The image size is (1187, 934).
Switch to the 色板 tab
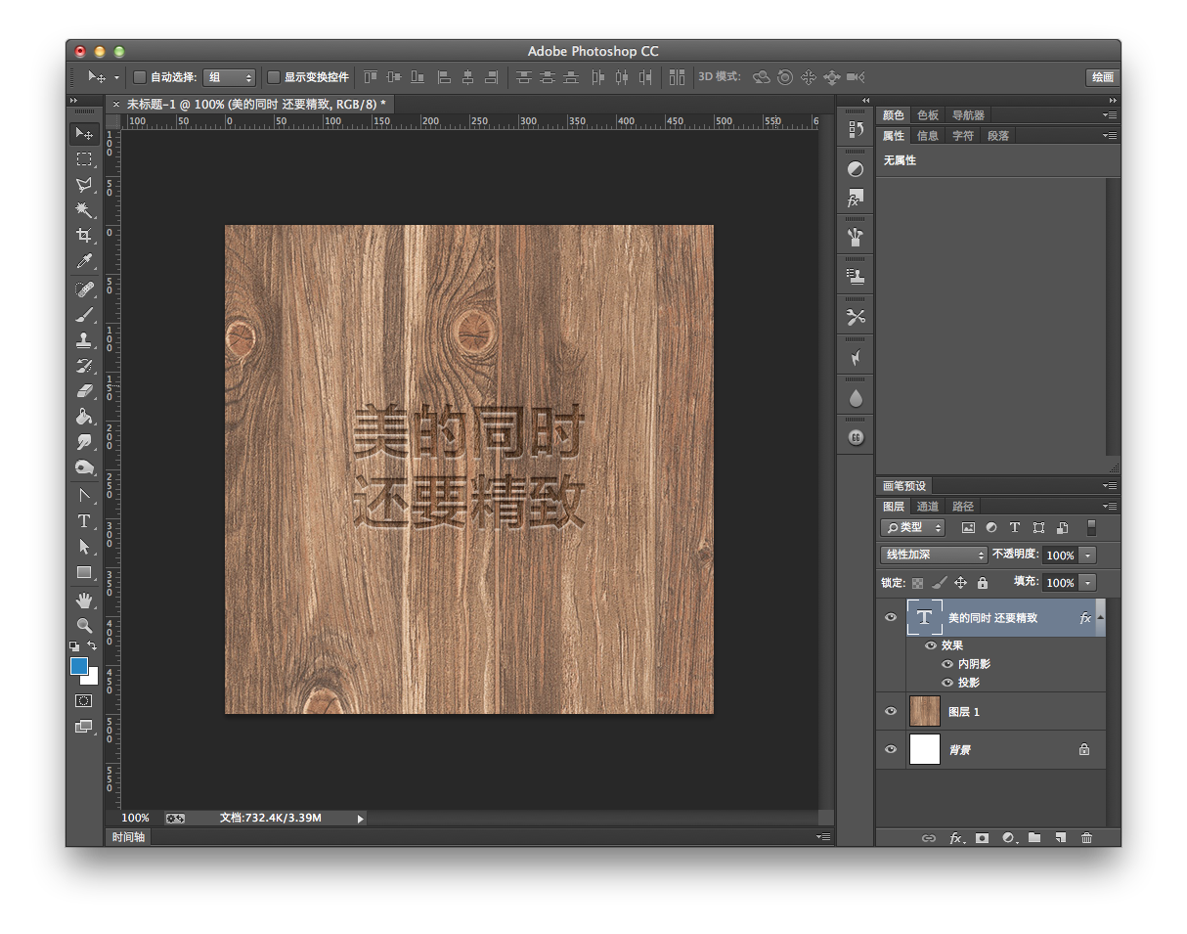927,114
